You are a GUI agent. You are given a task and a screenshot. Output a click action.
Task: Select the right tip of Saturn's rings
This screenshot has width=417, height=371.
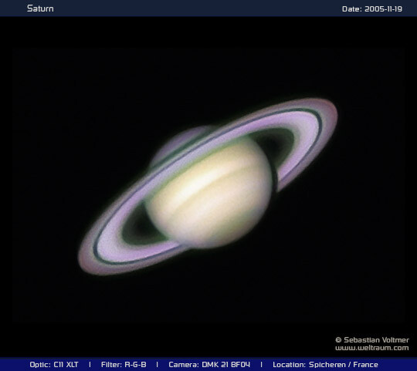click(332, 113)
